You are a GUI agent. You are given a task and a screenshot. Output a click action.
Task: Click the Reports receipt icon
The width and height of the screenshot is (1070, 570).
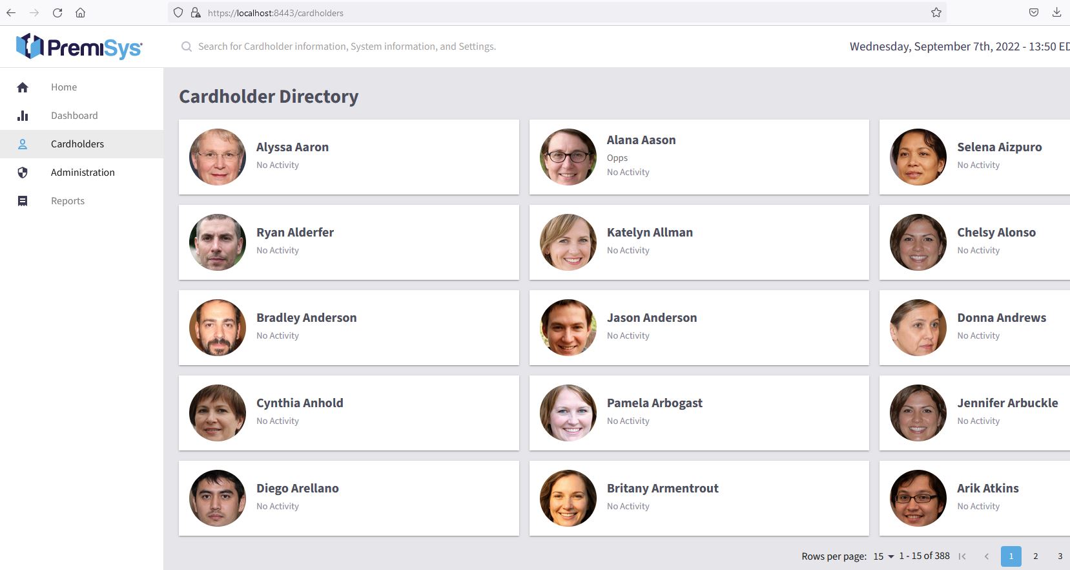(x=23, y=201)
